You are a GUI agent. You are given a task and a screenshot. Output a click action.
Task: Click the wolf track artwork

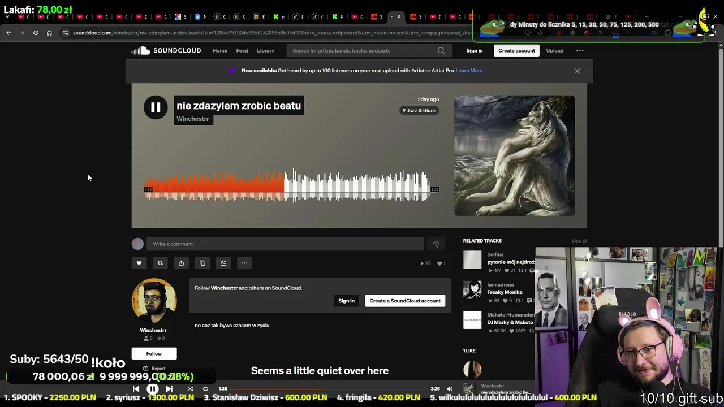[x=515, y=155]
